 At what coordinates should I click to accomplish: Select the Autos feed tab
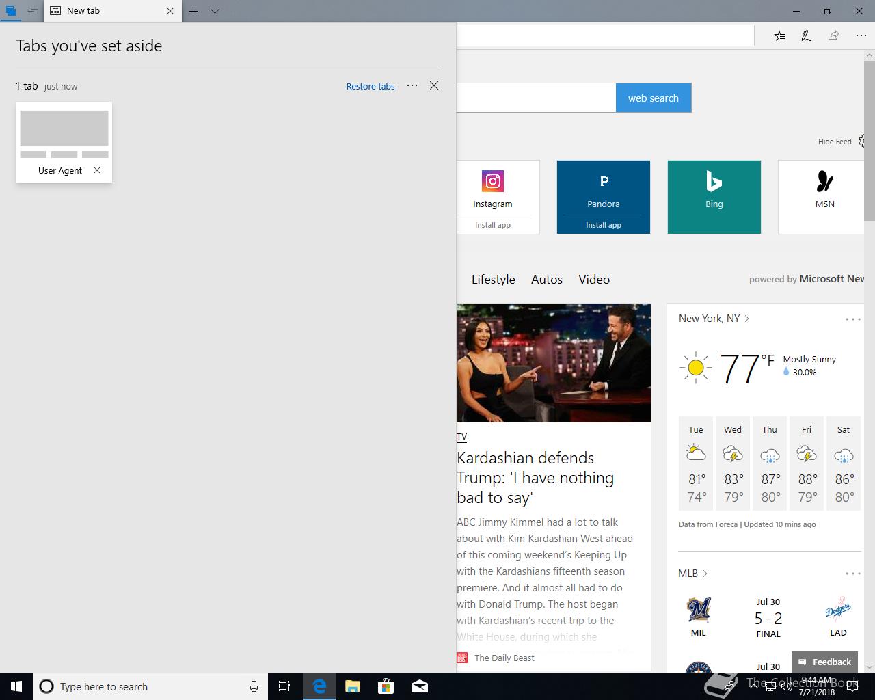[x=547, y=279]
